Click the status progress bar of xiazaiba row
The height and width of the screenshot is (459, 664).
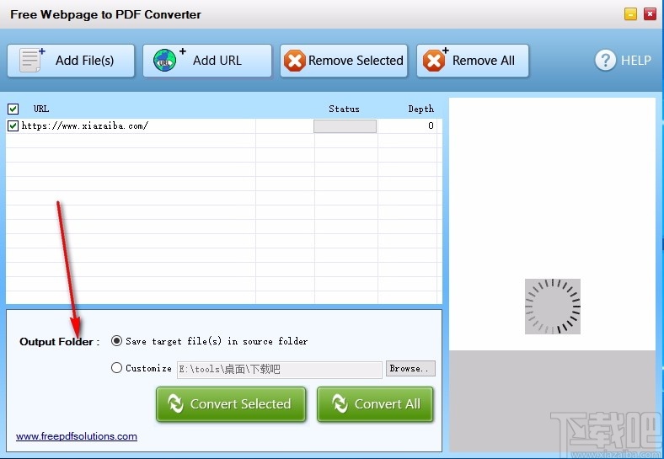click(345, 126)
